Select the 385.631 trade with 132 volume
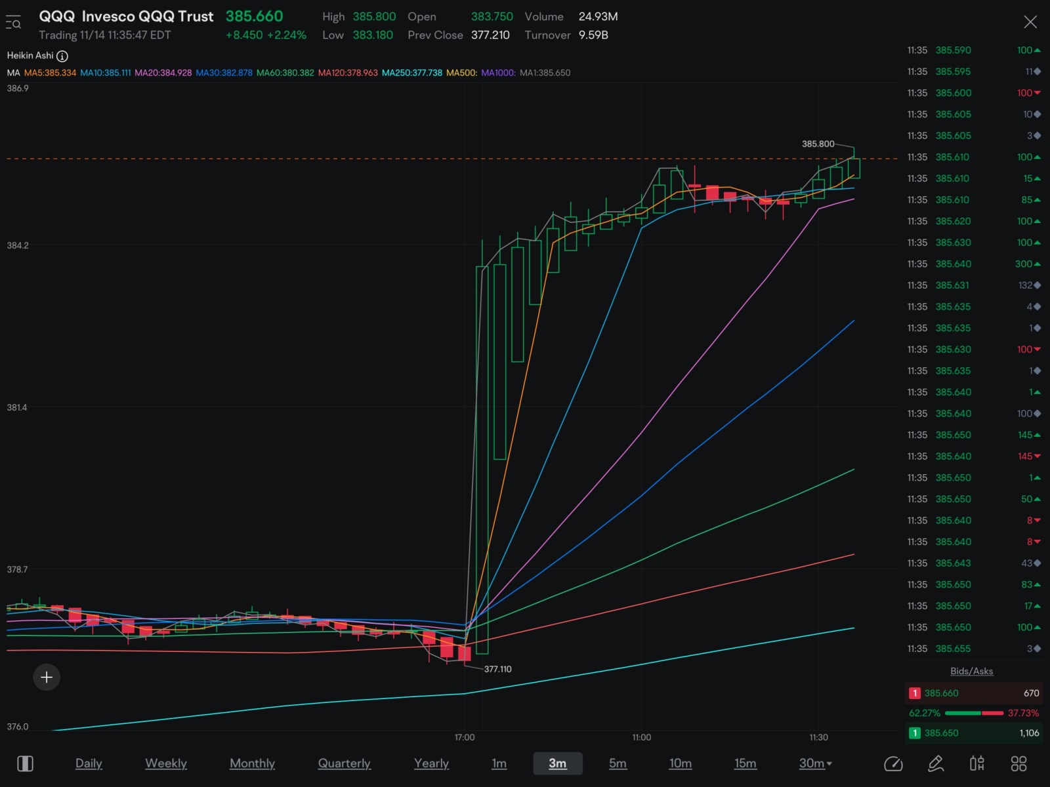 [973, 285]
